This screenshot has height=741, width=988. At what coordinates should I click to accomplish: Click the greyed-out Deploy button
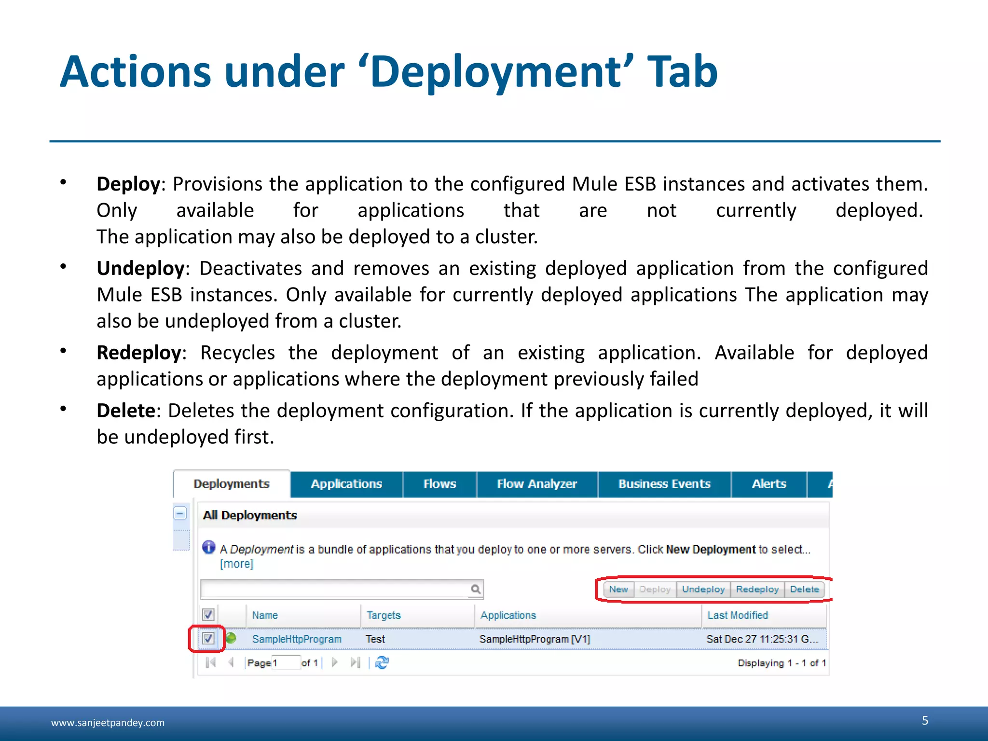655,589
